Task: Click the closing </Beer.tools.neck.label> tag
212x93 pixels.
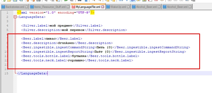Action: pyautogui.click(x=109, y=60)
